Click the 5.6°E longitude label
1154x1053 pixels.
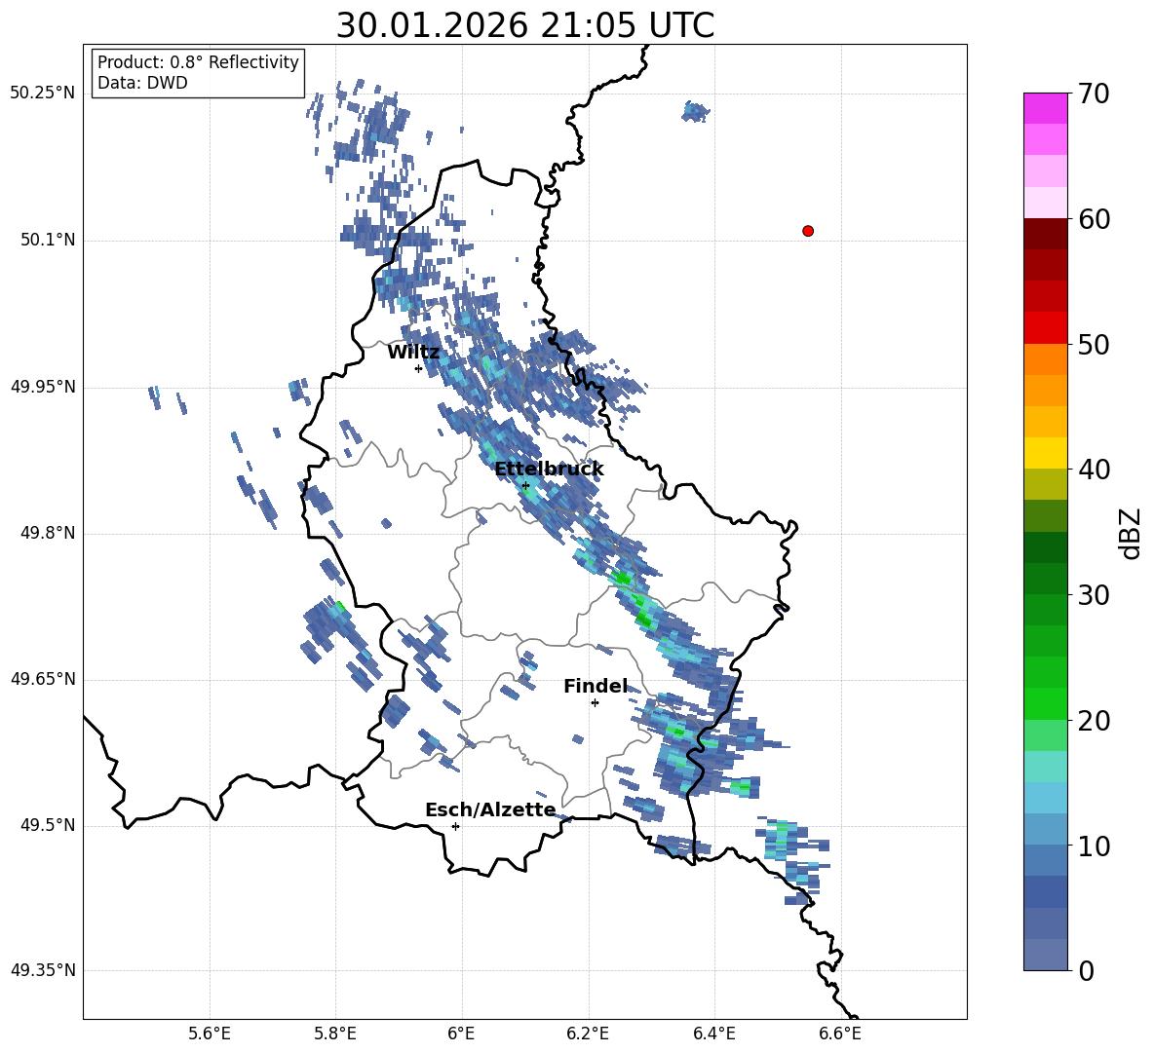[210, 1034]
